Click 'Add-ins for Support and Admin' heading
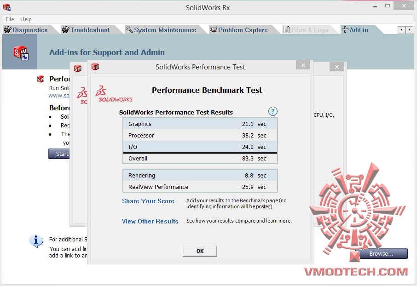This screenshot has height=286, width=417. point(107,52)
